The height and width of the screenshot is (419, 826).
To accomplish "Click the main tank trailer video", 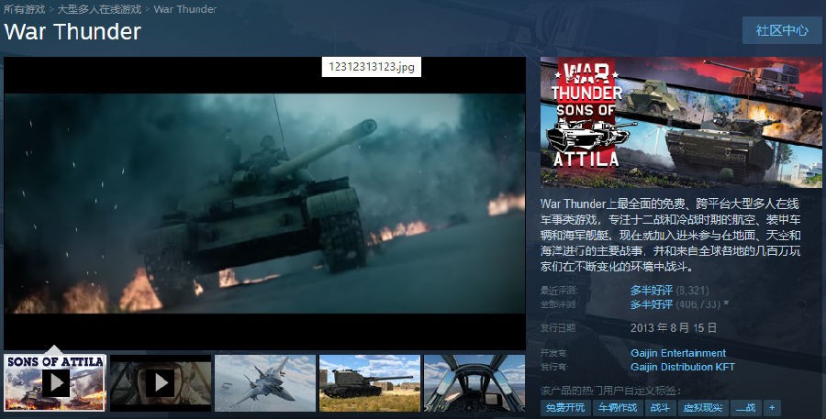I will [264, 204].
